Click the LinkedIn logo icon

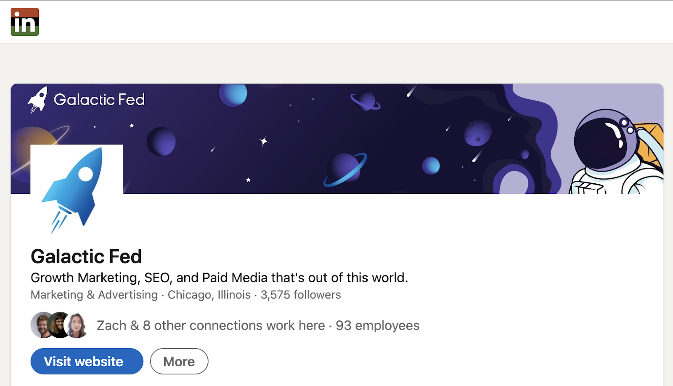[x=25, y=22]
